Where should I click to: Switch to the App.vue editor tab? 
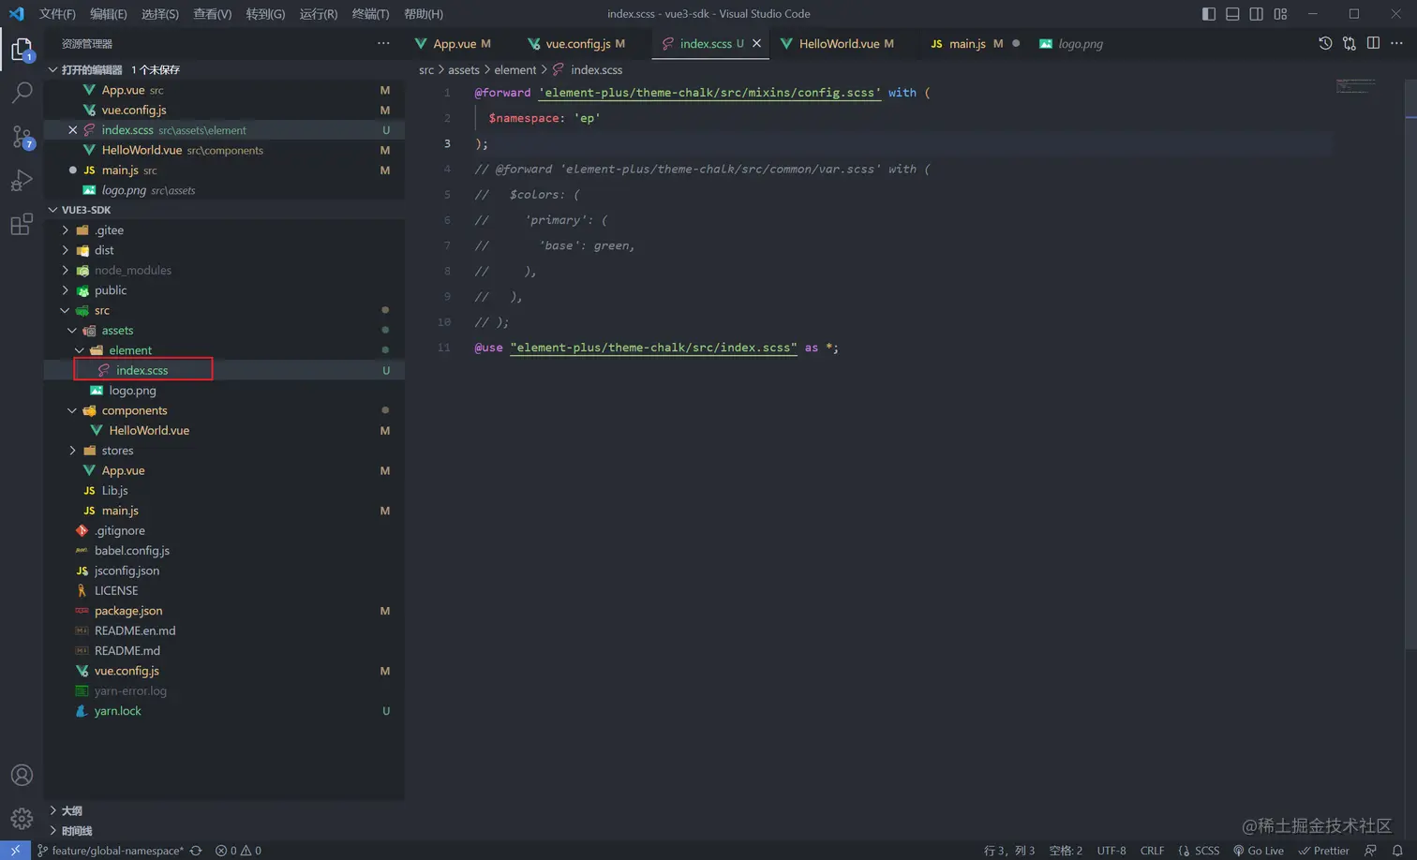click(x=454, y=43)
